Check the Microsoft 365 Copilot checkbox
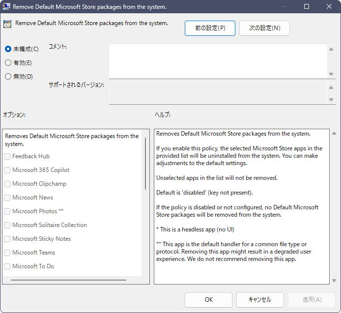 [x=7, y=170]
